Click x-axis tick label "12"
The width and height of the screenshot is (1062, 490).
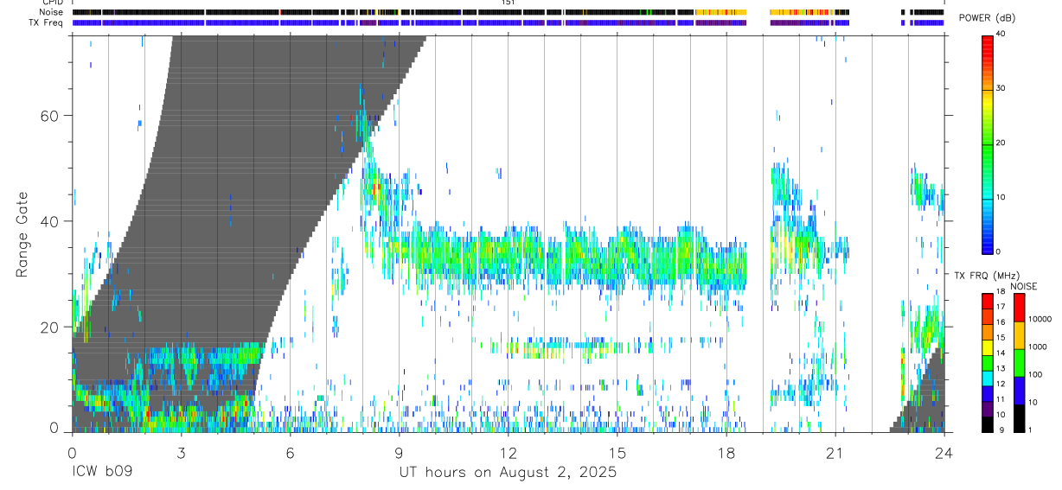pyautogui.click(x=508, y=452)
